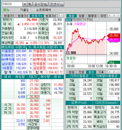This screenshot has width=122, height=130.
Task: Switch to 매물대 tab
Action: pos(92,16)
